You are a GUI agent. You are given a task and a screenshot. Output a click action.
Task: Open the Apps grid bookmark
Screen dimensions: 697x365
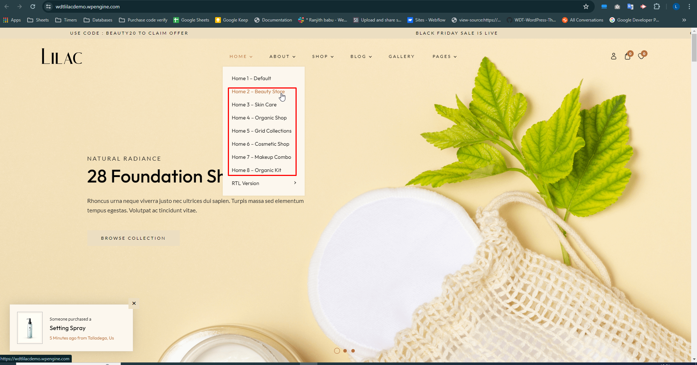click(12, 20)
